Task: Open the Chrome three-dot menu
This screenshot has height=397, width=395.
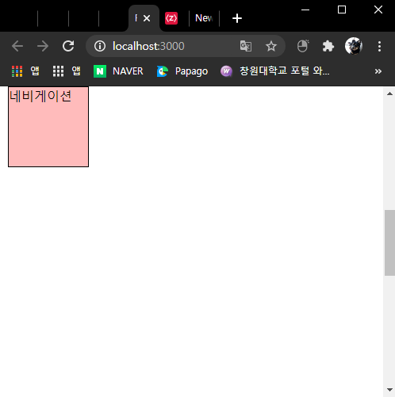Action: pyautogui.click(x=379, y=46)
